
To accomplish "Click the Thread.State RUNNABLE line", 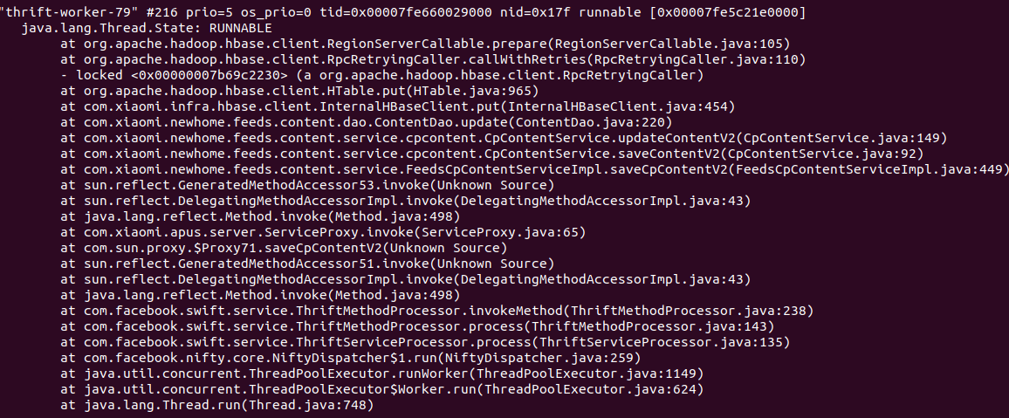I will [146, 29].
